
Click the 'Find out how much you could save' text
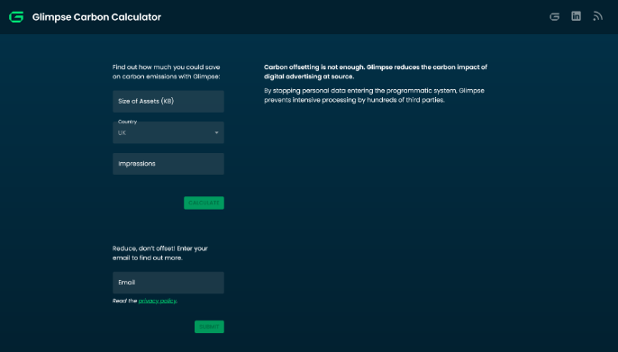tap(167, 72)
